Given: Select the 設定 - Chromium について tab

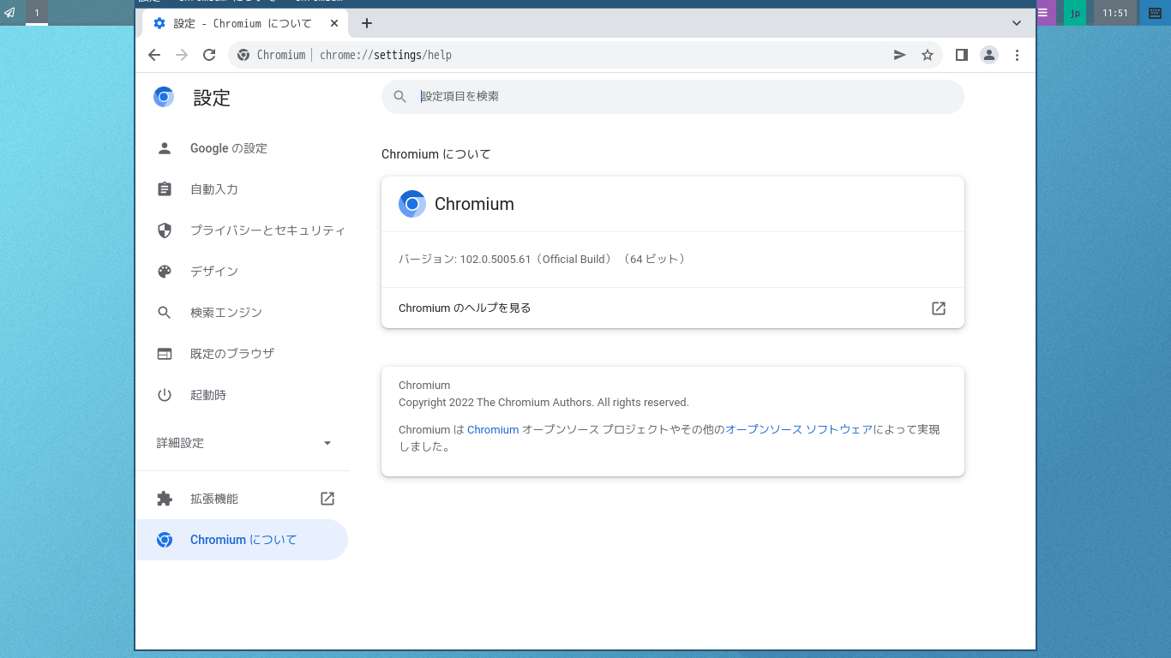Looking at the screenshot, I should click(242, 23).
